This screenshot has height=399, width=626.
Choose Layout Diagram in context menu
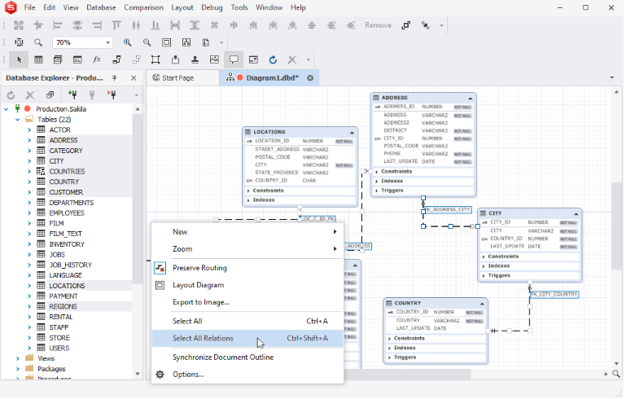click(247, 285)
